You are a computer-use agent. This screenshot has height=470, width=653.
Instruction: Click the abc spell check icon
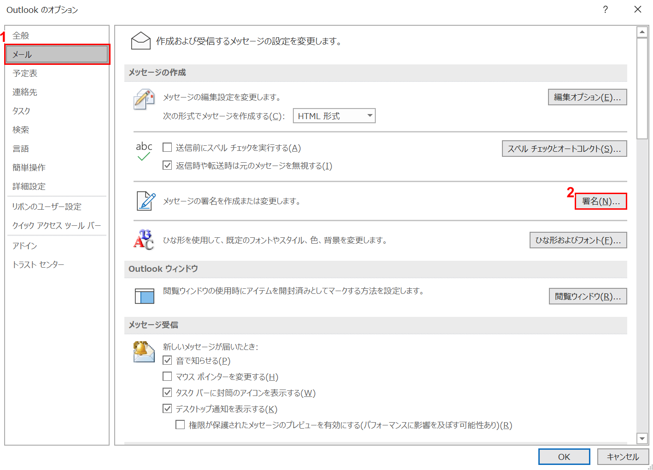pos(144,151)
